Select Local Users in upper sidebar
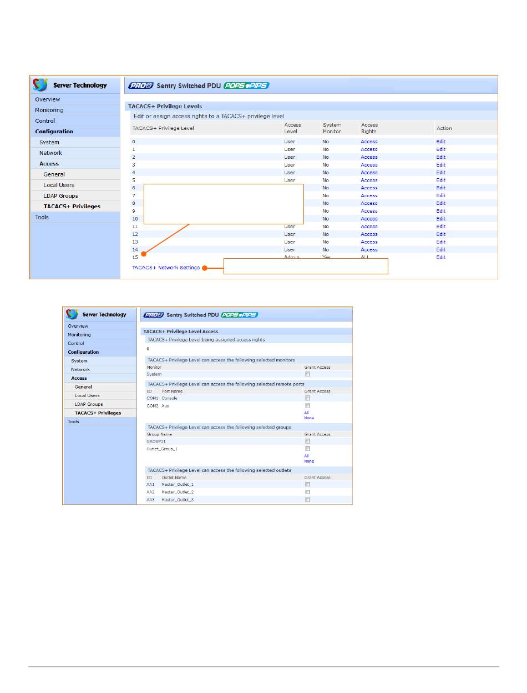This screenshot has width=527, height=693. [x=59, y=185]
